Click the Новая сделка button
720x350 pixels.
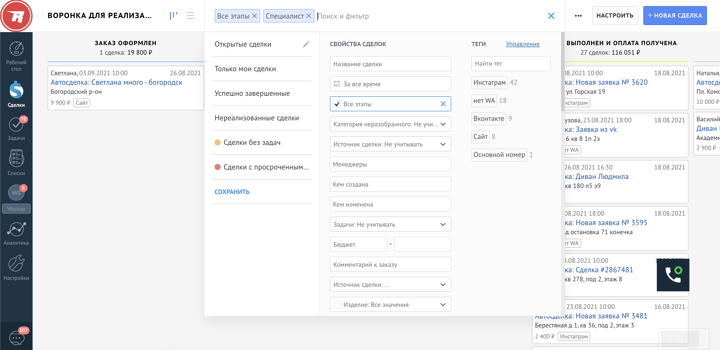674,16
